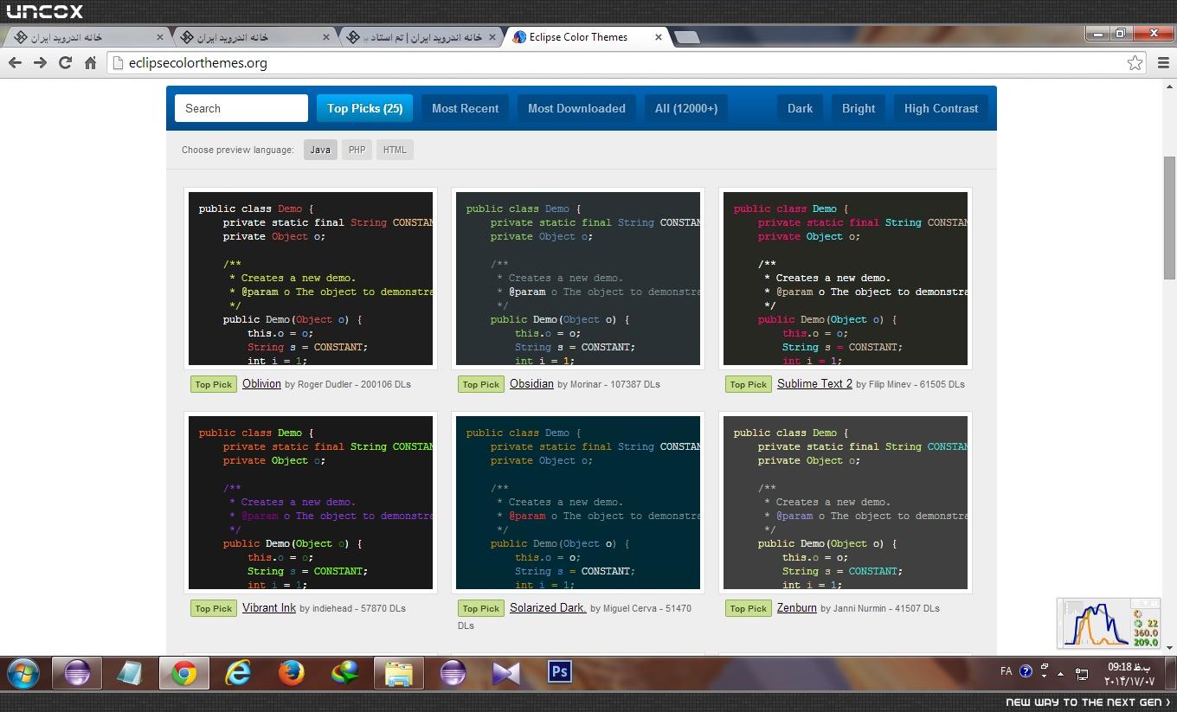Open a new browser tab

tap(686, 37)
